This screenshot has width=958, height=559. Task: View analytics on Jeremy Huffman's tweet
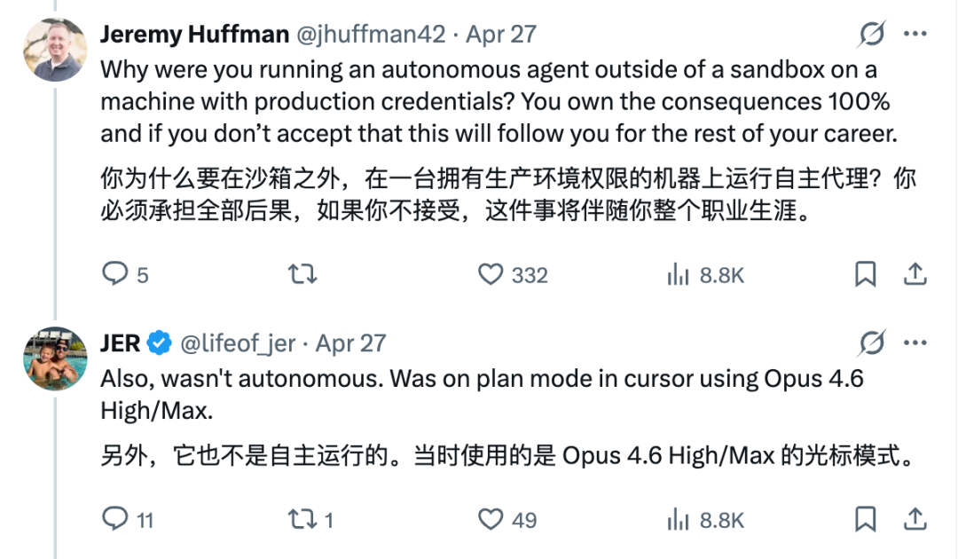pos(678,274)
